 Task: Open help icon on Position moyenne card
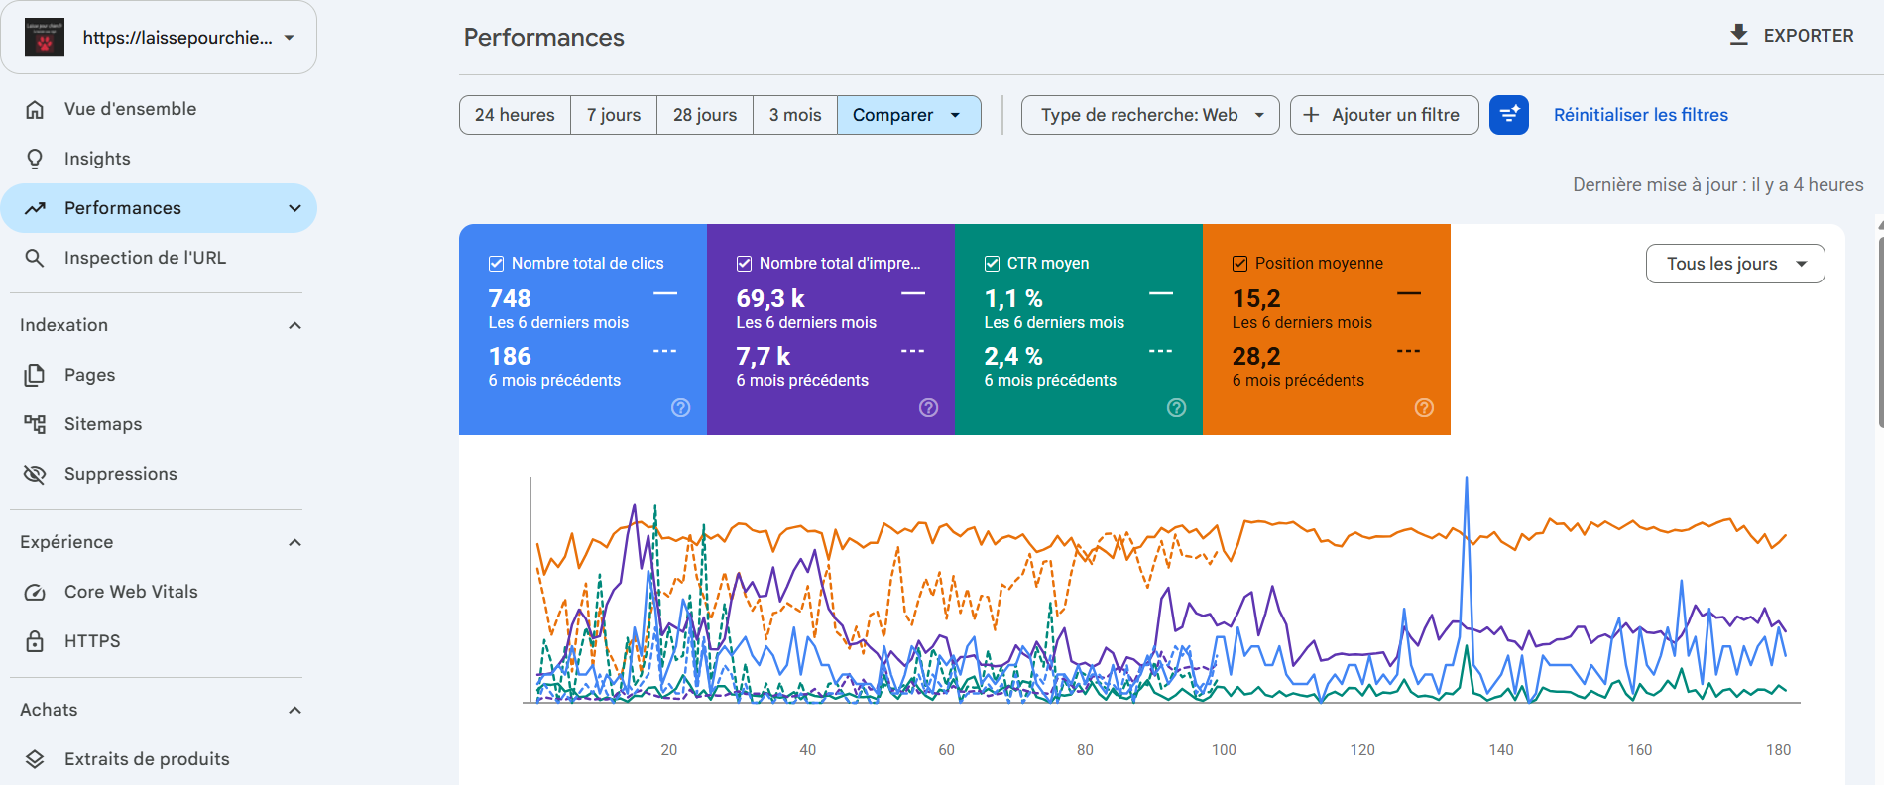[1424, 408]
